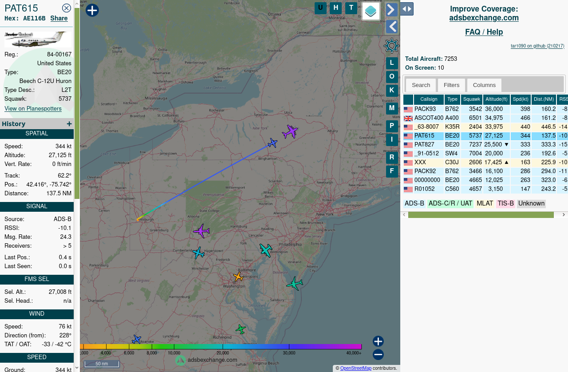
Task: Sort table by Squawk column
Action: point(472,99)
